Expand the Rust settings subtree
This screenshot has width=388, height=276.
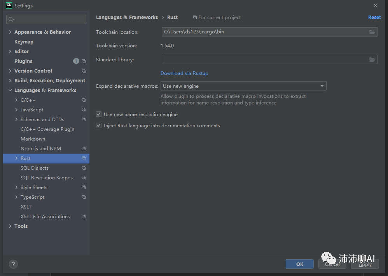[x=16, y=158]
